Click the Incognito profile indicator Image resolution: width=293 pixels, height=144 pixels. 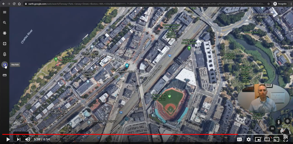click(280, 4)
